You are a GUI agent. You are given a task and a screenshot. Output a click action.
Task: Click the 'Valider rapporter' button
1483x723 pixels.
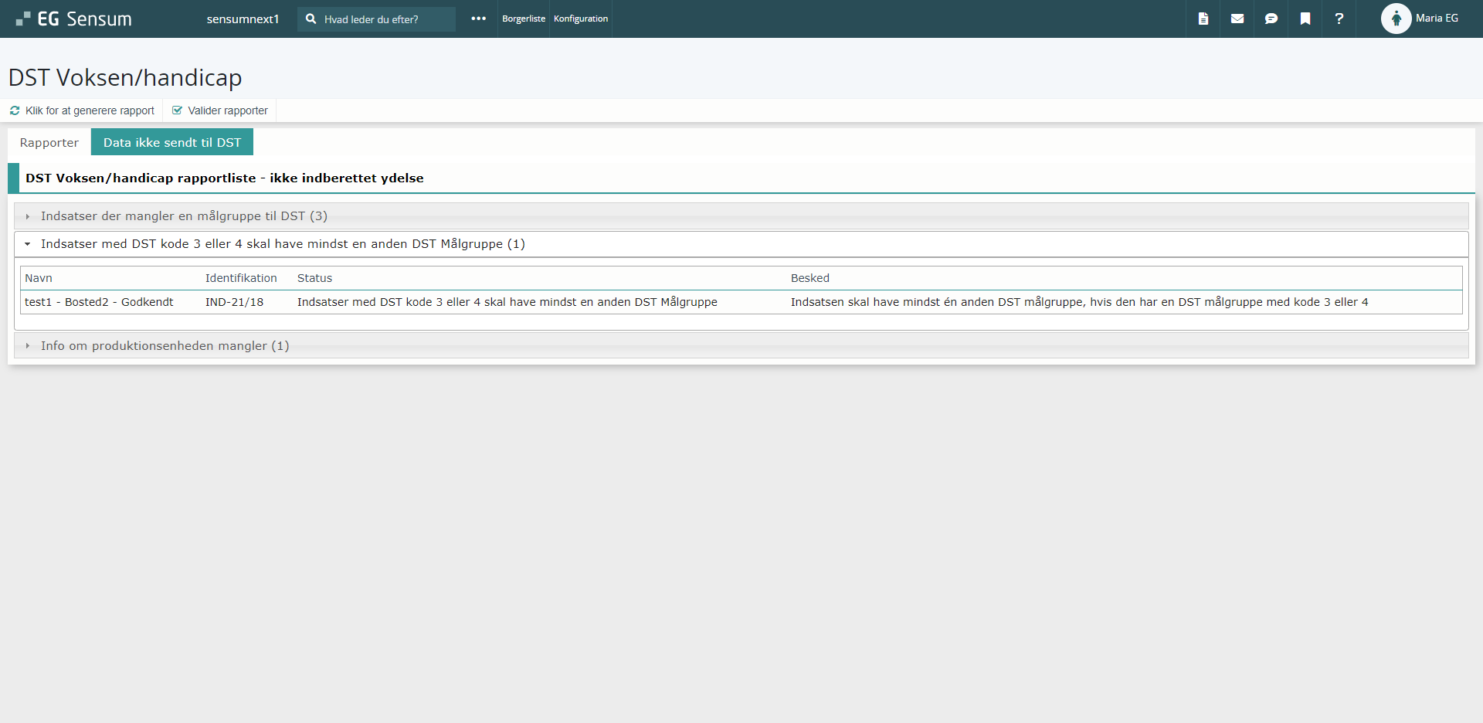(220, 110)
